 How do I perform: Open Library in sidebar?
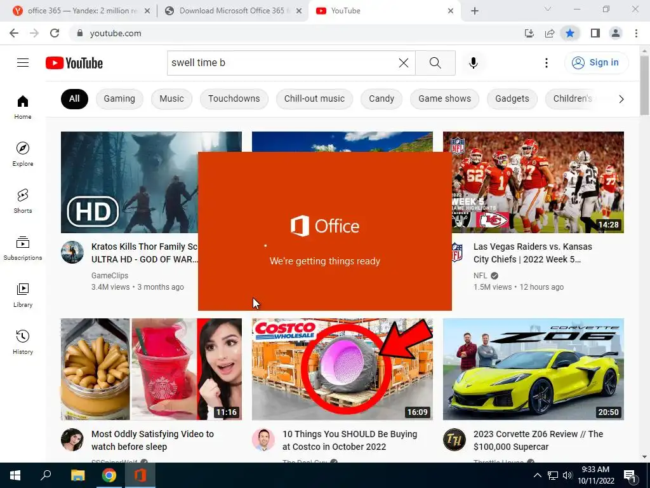23,295
